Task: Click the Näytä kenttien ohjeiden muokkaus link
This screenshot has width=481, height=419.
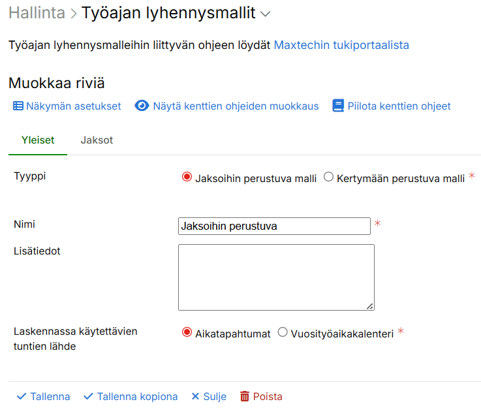Action: [236, 106]
